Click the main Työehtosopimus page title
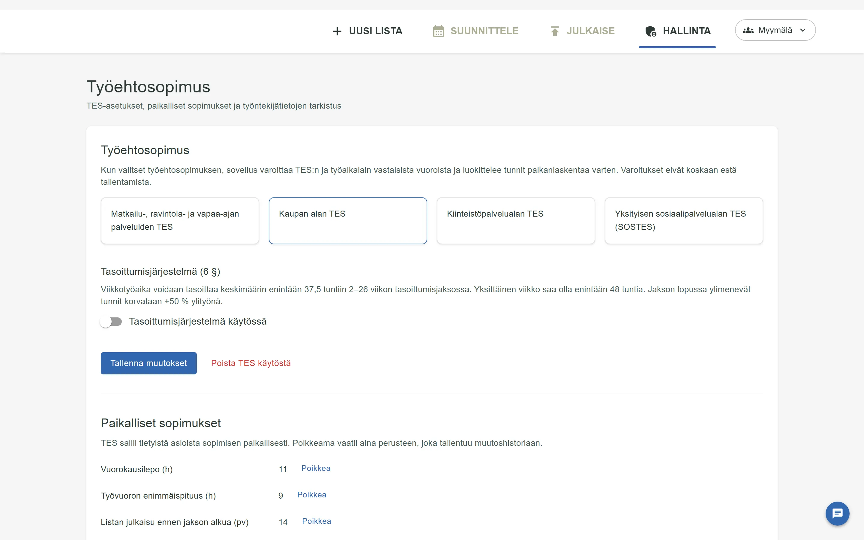 (148, 87)
